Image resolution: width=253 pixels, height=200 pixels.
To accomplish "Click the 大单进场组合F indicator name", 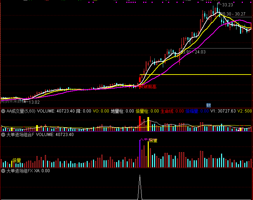I will pyautogui.click(x=20, y=135).
